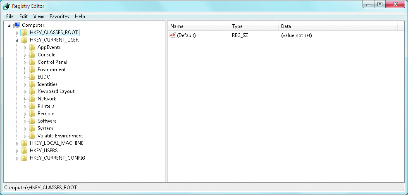Click the HKEY_LOCAL_MACHINE folder icon

pyautogui.click(x=24, y=143)
